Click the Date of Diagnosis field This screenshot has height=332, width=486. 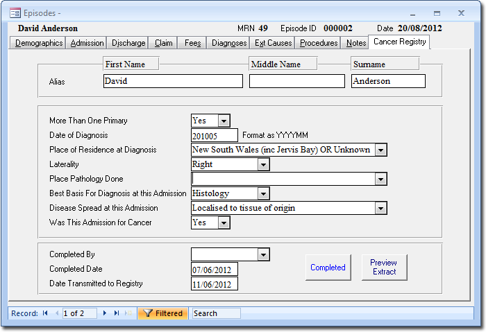point(214,135)
